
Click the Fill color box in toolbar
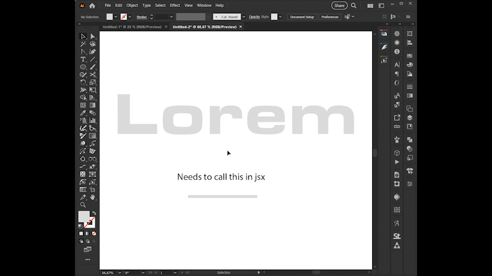[84, 216]
